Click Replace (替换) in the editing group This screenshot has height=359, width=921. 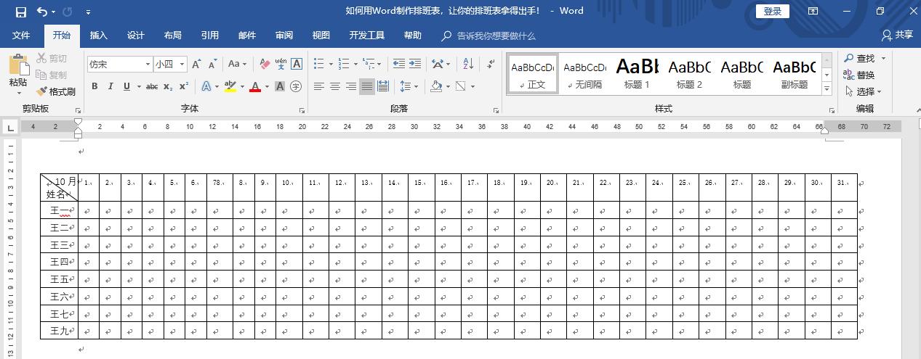point(859,75)
